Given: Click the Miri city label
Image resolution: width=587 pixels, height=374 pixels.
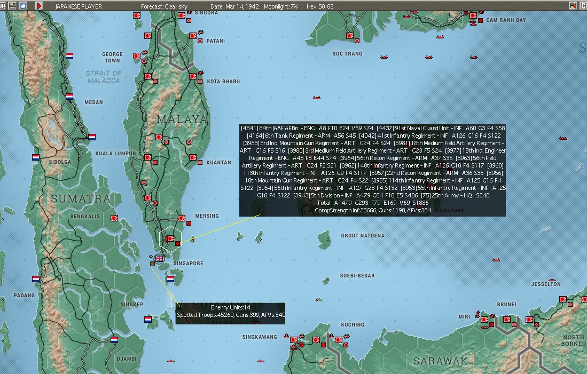Looking at the screenshot, I should click(x=464, y=316).
